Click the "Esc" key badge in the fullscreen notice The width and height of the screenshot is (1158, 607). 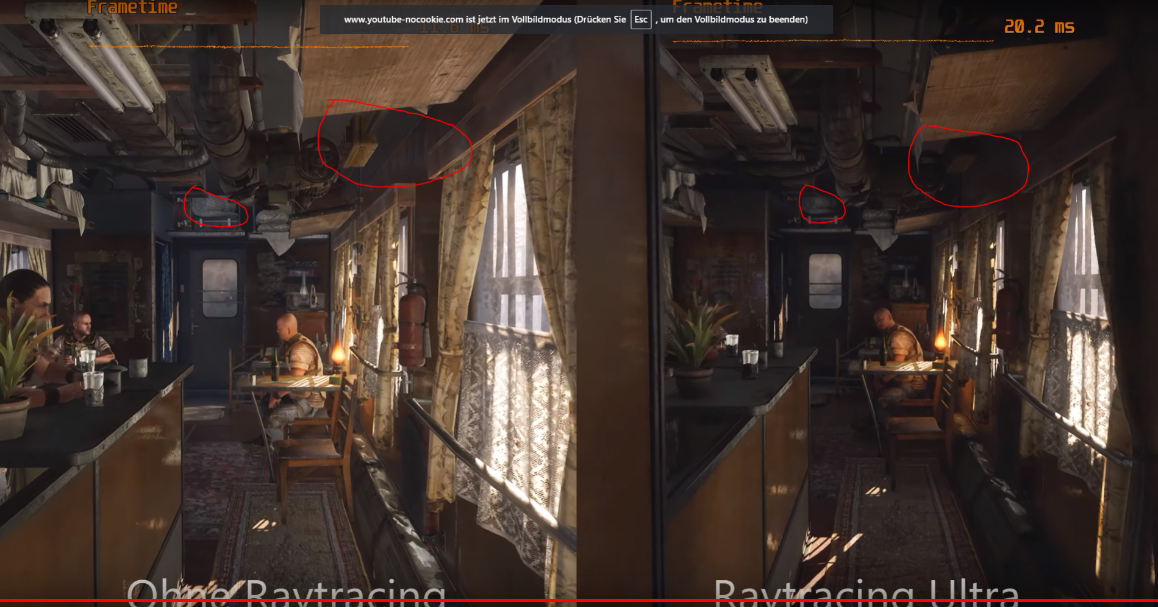click(640, 20)
